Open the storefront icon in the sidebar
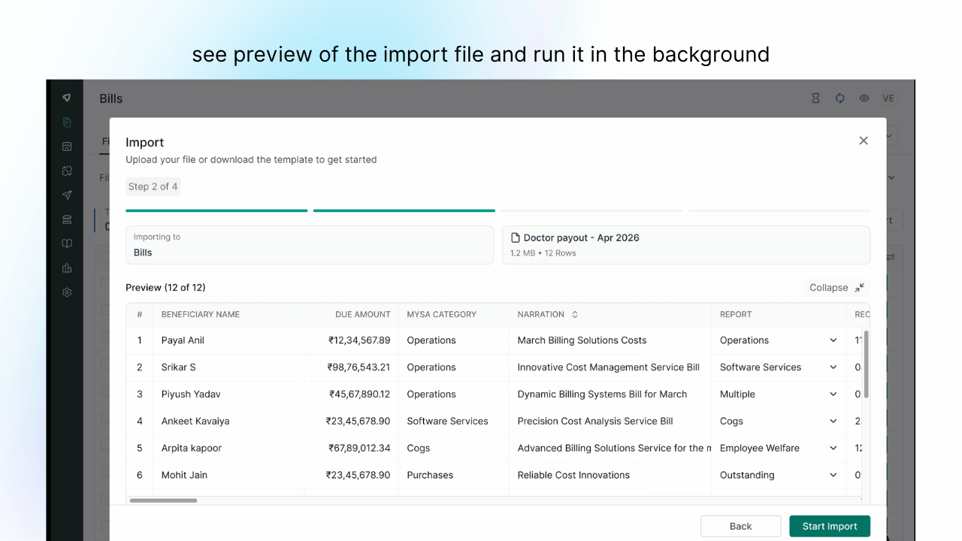The image size is (962, 541). tap(67, 147)
